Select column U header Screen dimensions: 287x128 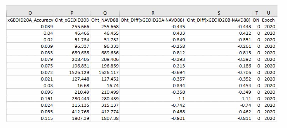tap(268, 13)
